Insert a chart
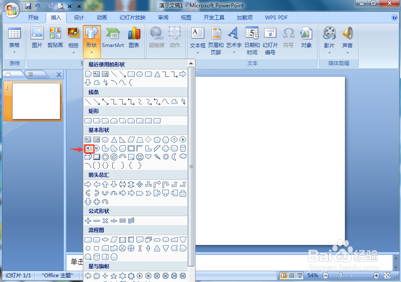 [x=134, y=38]
